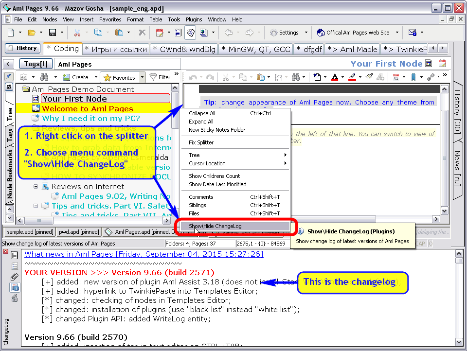Viewport: 467px width, 351px height.
Task: Click the changelog scrollbar down arrow
Action: click(x=459, y=342)
